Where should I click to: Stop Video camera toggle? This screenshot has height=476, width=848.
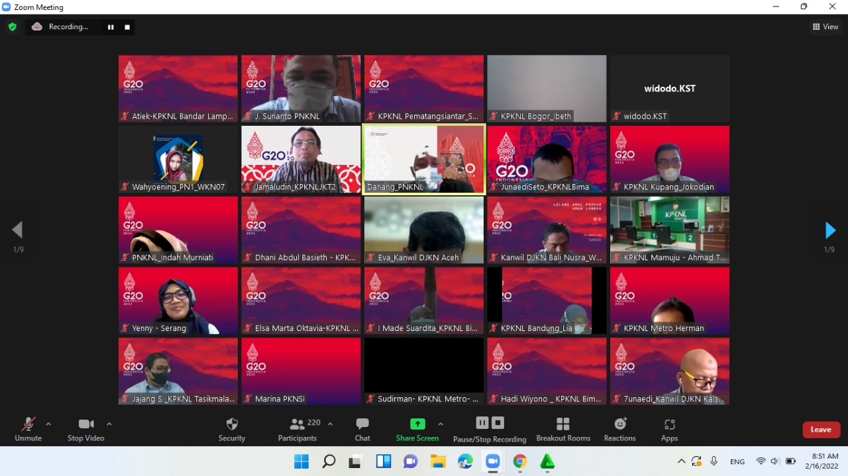[x=85, y=429]
